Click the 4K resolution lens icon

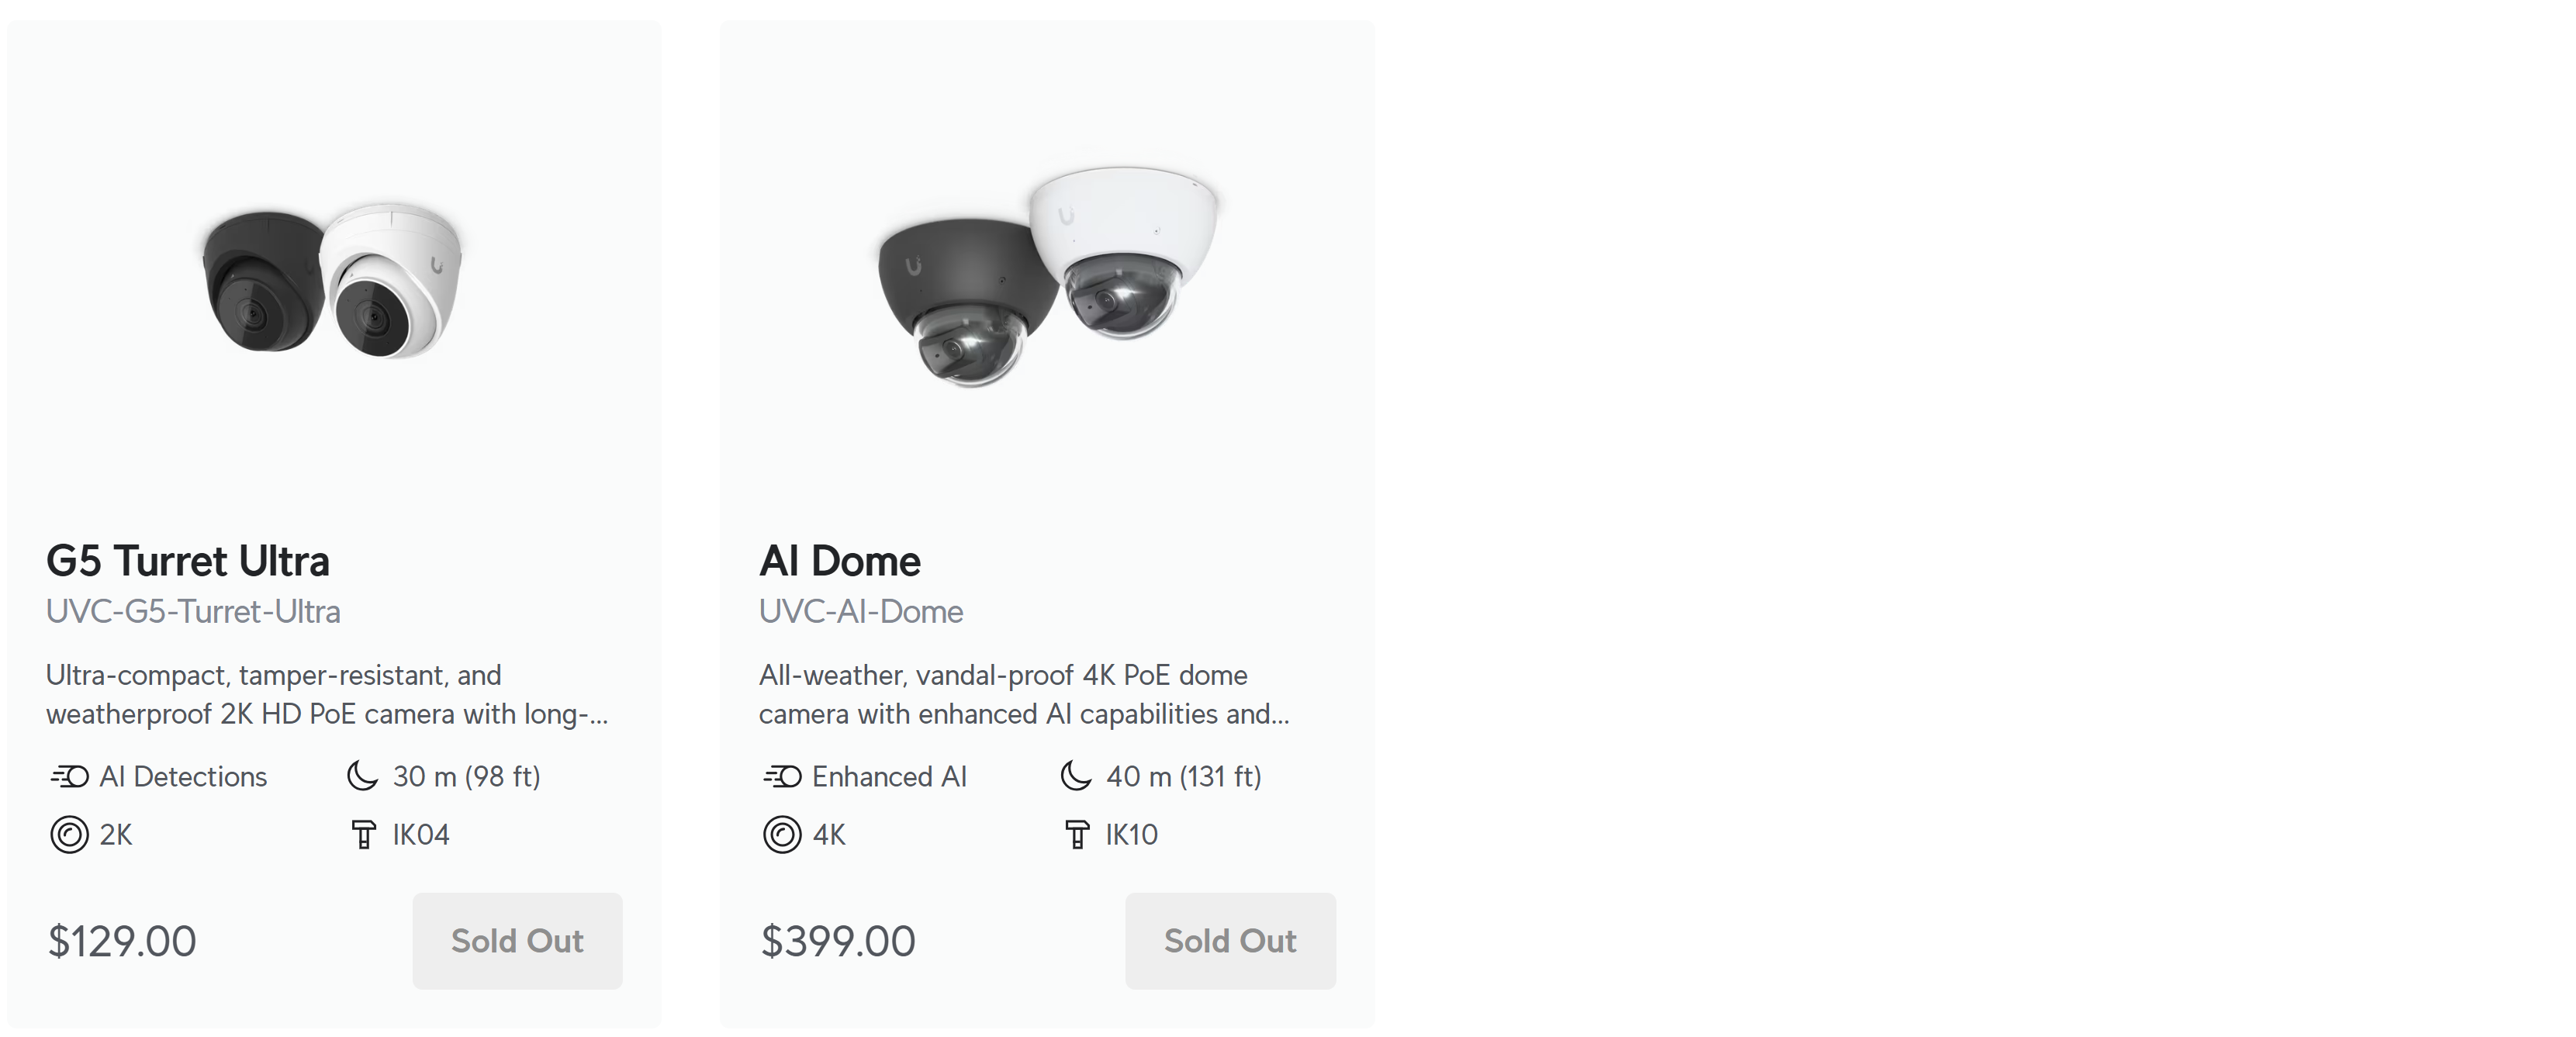tap(782, 834)
